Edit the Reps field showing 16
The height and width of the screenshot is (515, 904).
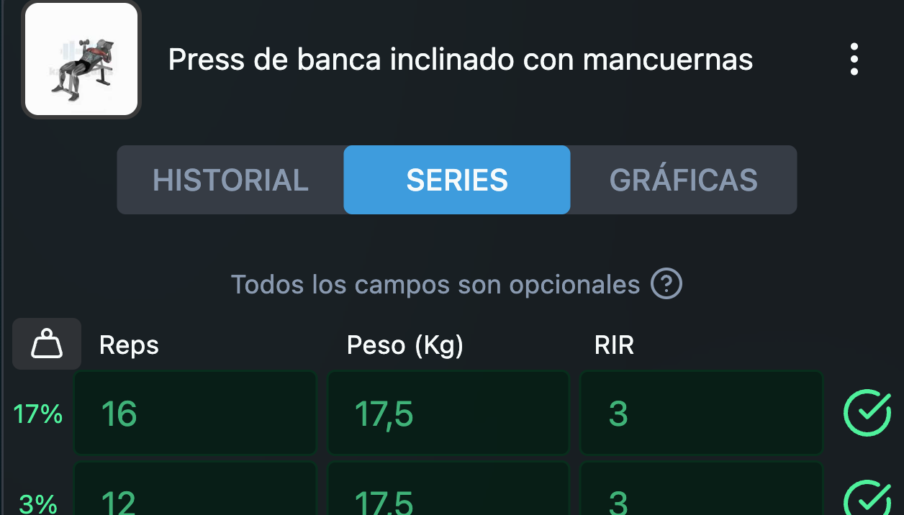[x=194, y=413]
